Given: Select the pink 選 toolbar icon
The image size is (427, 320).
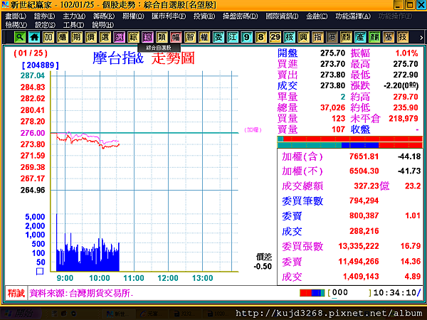Looking at the screenshot, I should pos(119,37).
